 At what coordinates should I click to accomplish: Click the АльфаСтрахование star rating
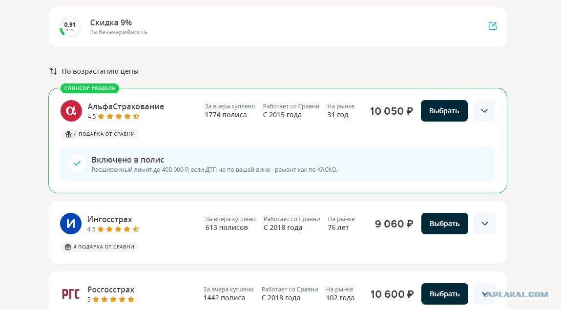119,116
